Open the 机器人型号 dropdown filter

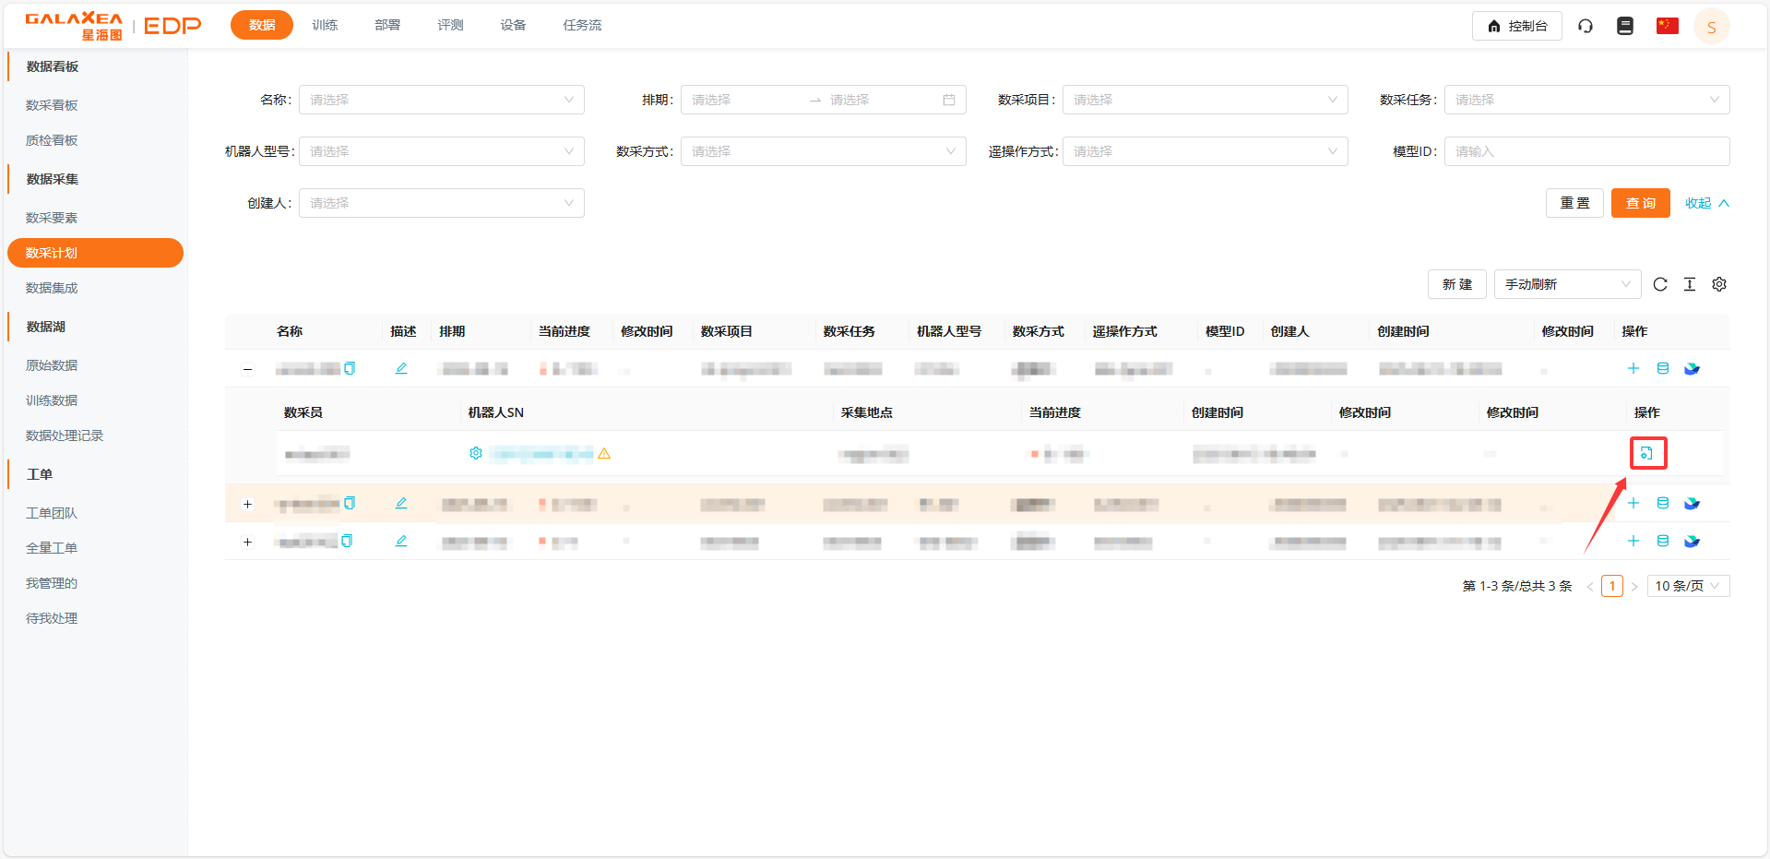coord(441,151)
